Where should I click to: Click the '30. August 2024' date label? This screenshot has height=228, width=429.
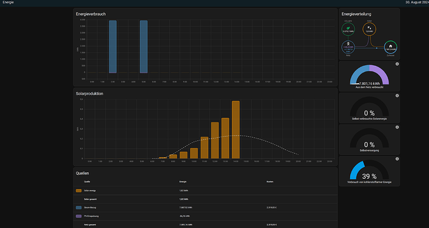coord(417,2)
